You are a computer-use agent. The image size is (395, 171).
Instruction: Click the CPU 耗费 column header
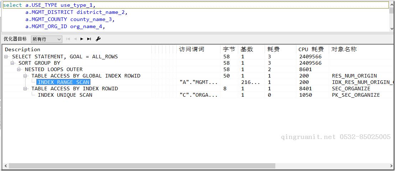(x=311, y=49)
